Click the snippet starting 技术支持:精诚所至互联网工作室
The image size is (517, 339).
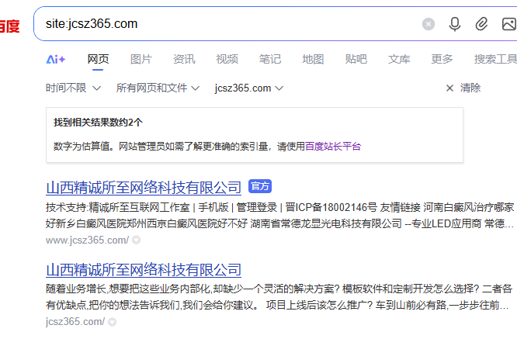pyautogui.click(x=279, y=216)
